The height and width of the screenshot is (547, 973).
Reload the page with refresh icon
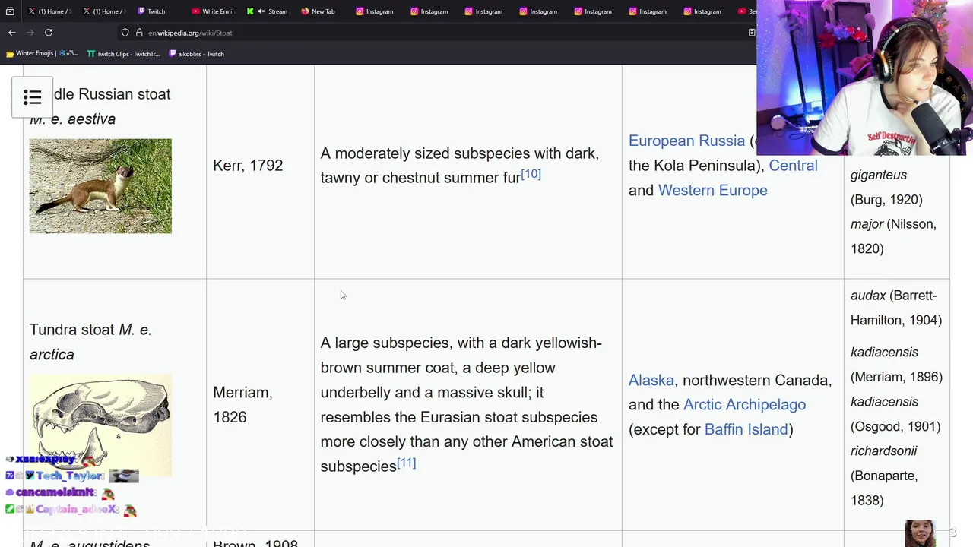(x=49, y=33)
